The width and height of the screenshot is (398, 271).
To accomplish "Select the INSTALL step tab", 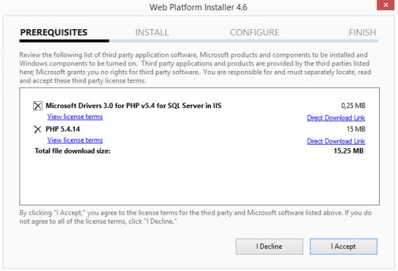I will [x=152, y=32].
